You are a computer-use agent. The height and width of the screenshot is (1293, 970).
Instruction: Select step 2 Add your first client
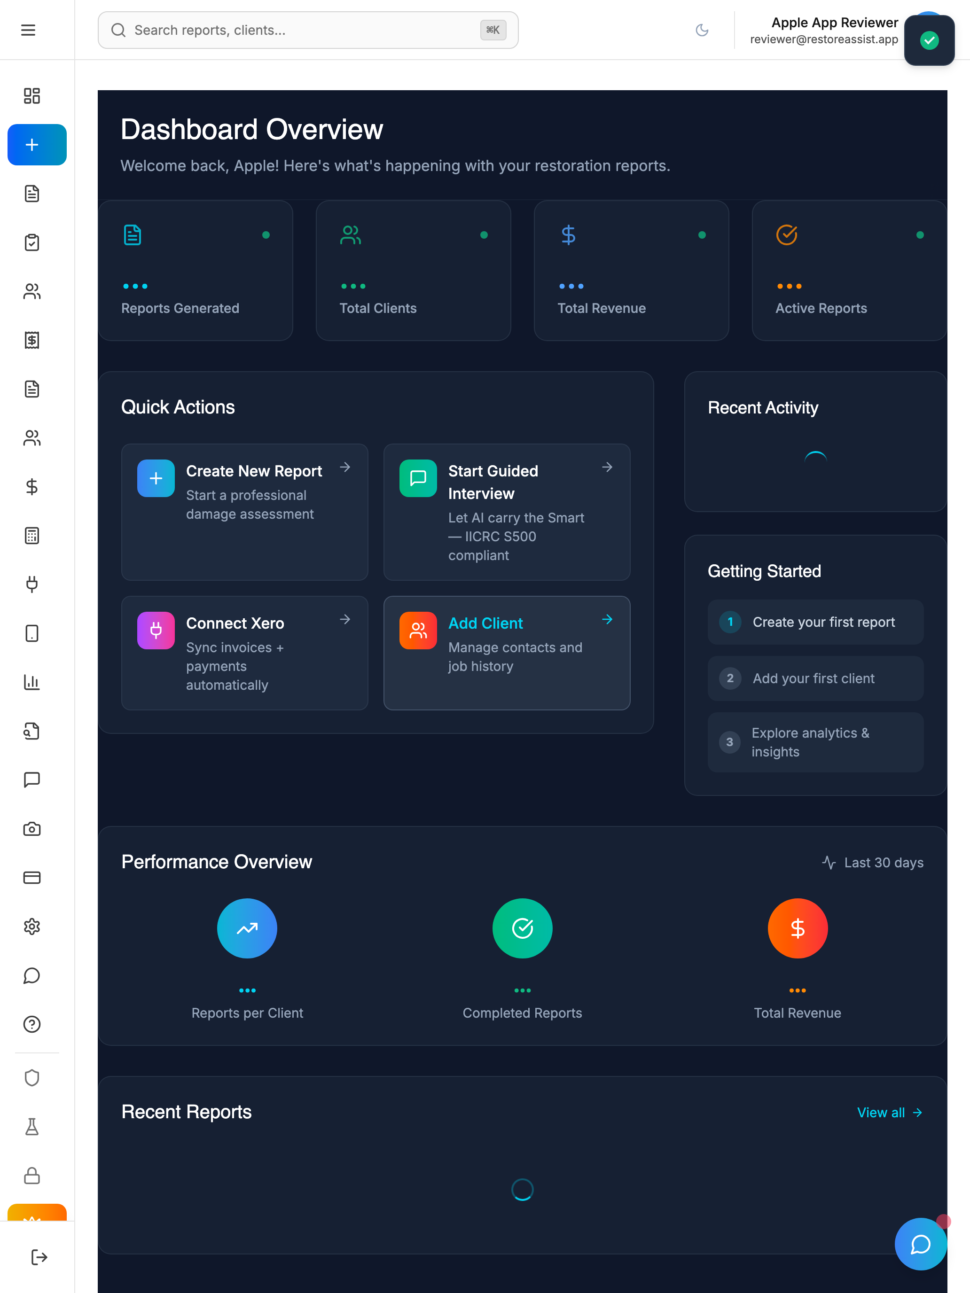click(815, 678)
